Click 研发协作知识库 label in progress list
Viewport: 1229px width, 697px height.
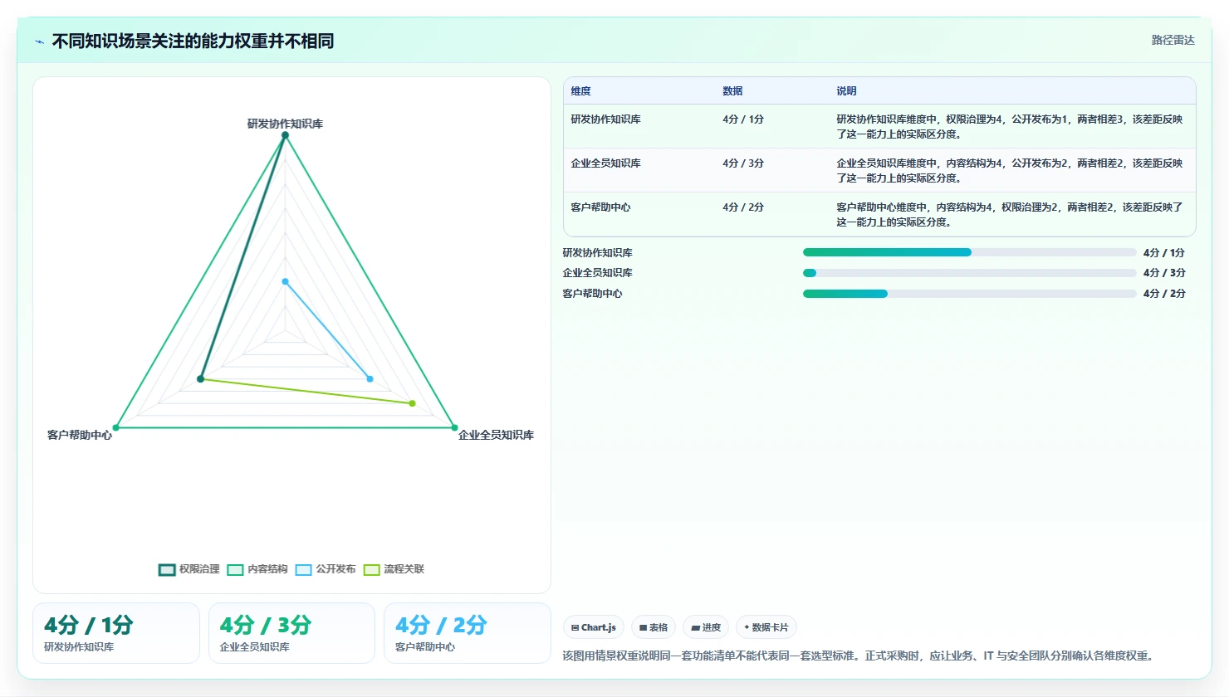[597, 252]
